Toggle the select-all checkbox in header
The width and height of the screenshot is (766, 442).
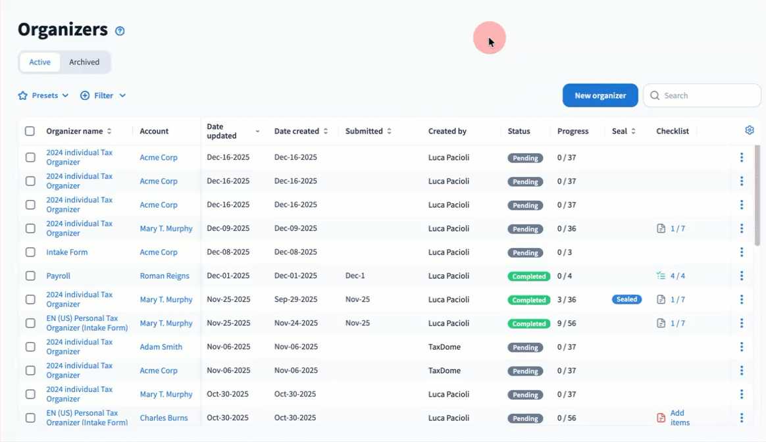pyautogui.click(x=30, y=131)
